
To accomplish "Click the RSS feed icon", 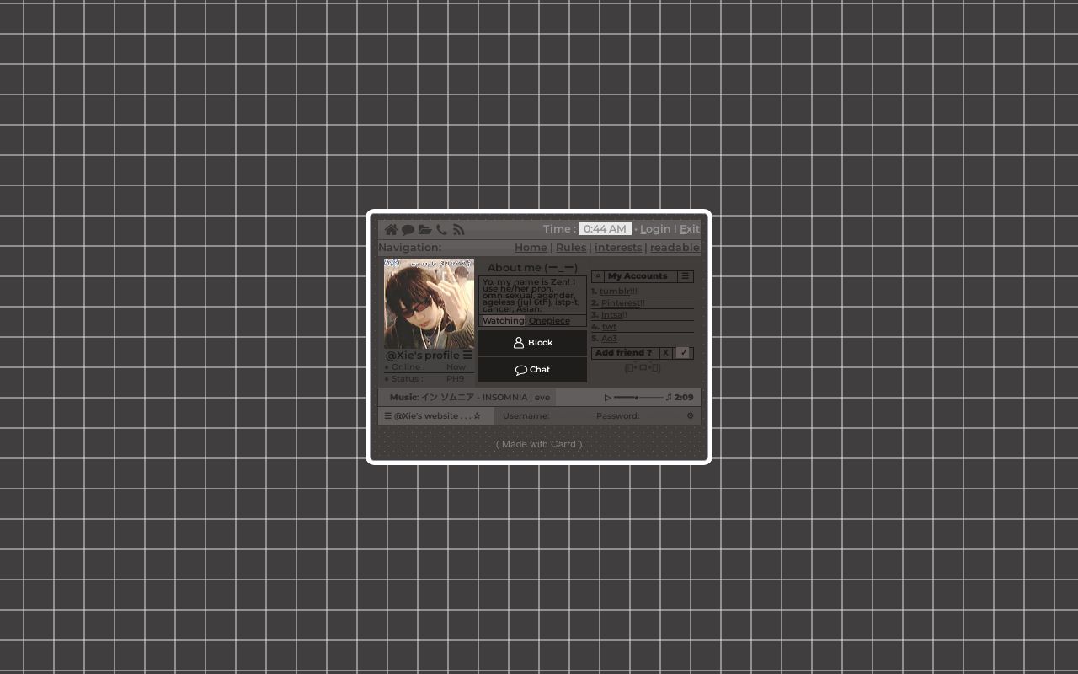I will (x=458, y=229).
